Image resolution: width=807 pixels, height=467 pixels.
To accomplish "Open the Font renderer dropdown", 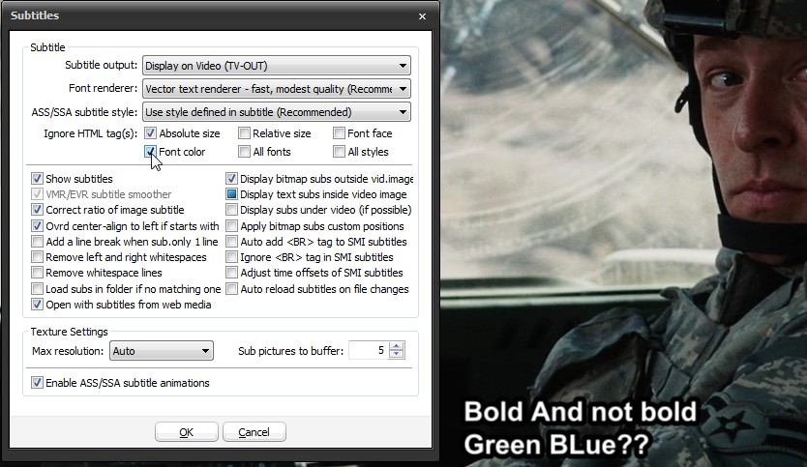I will point(277,88).
